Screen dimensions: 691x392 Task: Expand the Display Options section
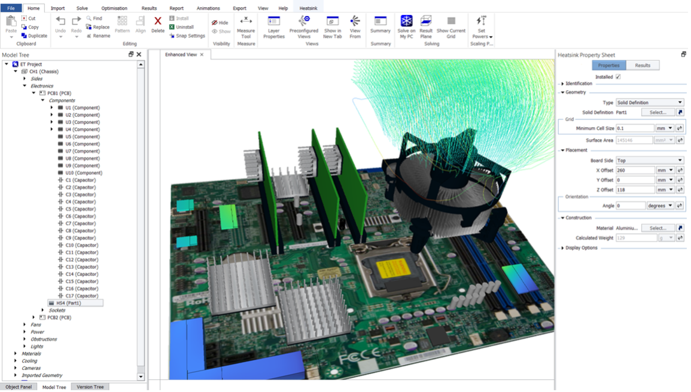tap(562, 248)
